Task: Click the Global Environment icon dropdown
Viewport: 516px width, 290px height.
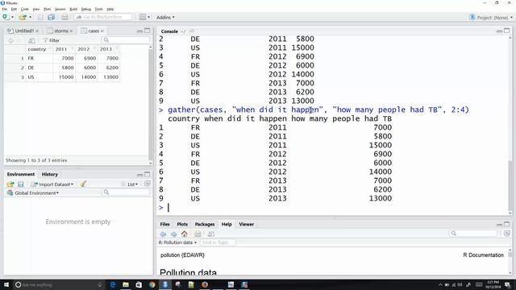Action: 33,193
